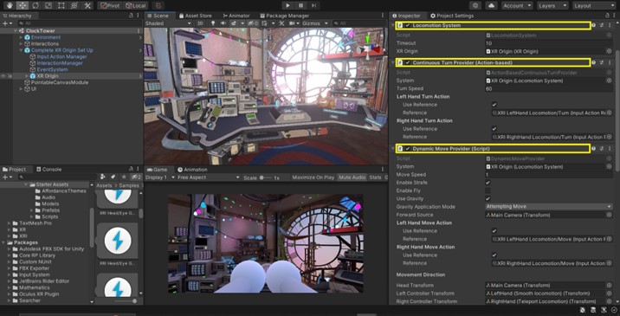Viewport: 620px width, 316px height.
Task: Select the Move tool in the toolbar
Action: (x=22, y=5)
